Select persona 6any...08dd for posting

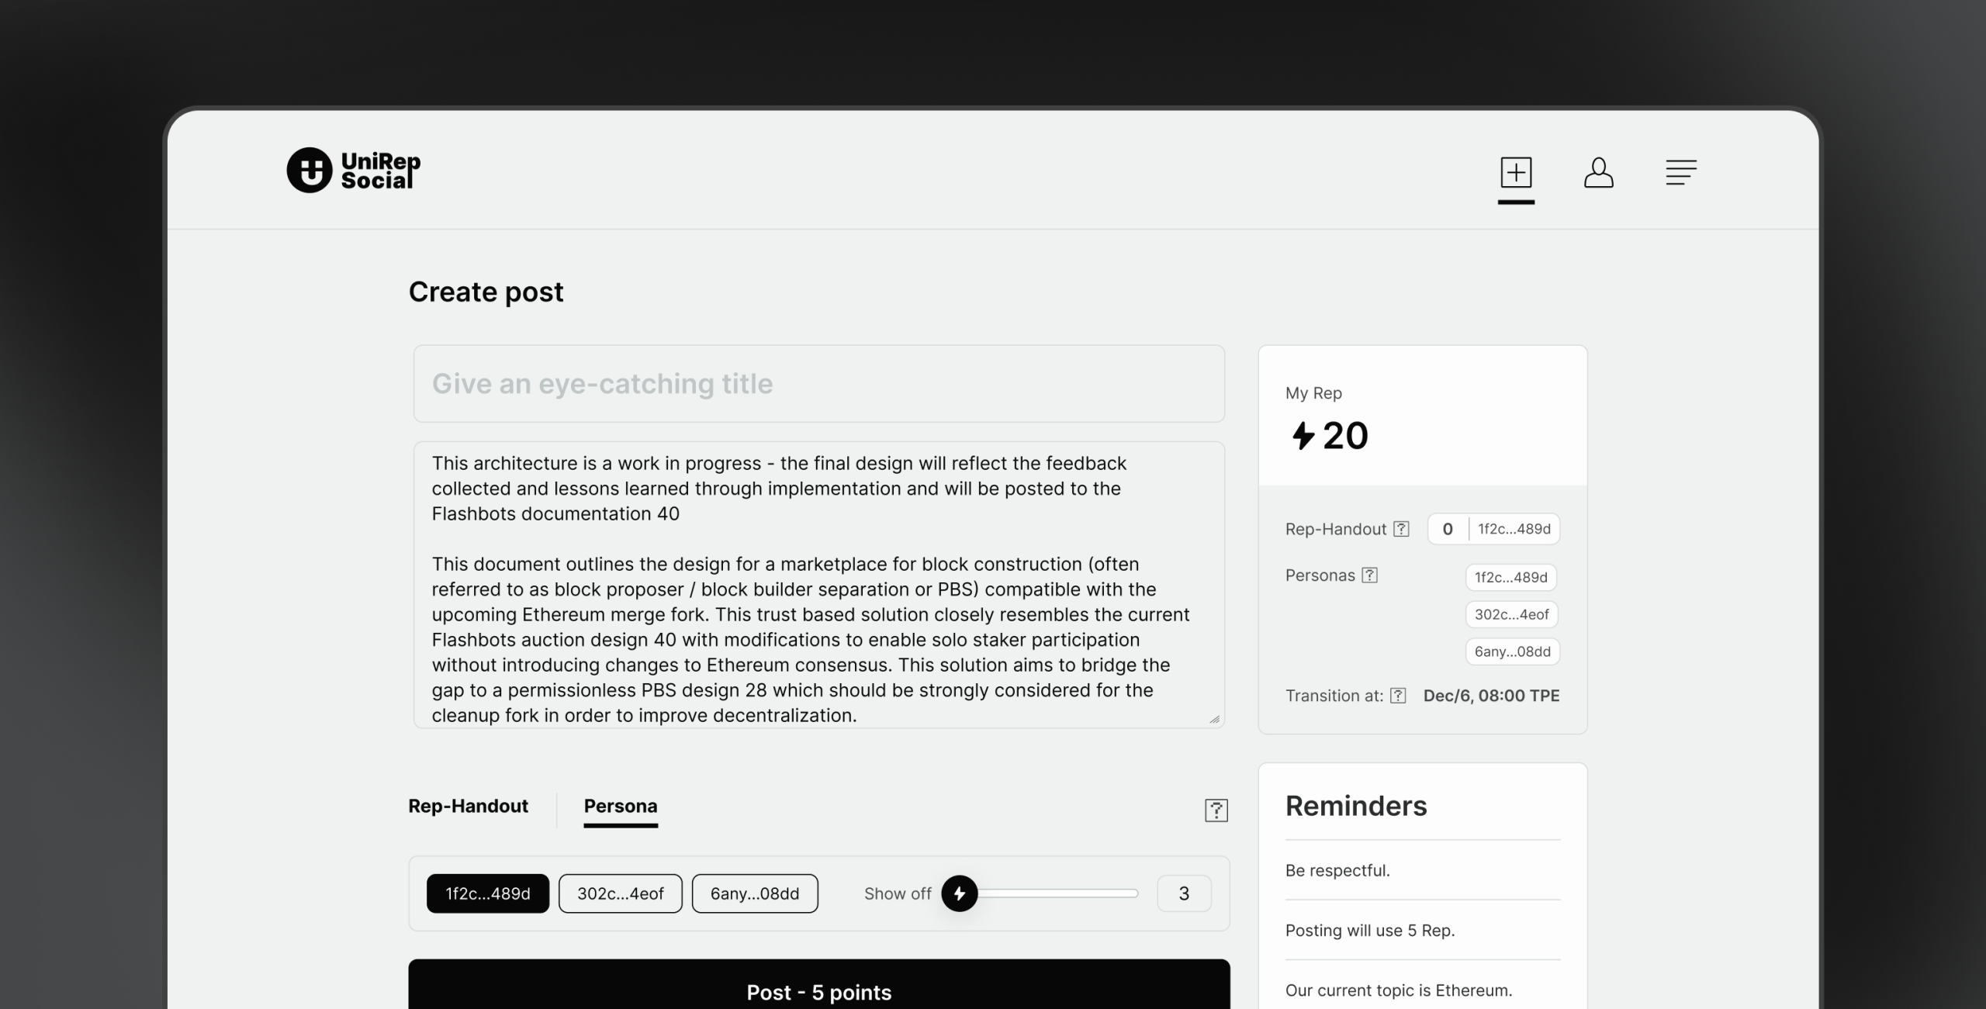[x=755, y=893]
